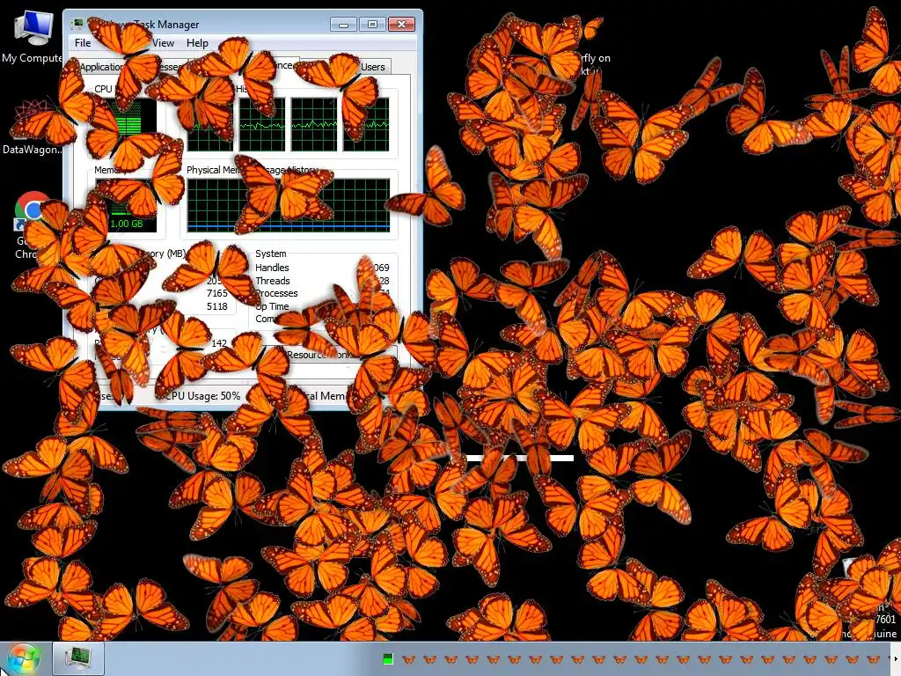Minimize the Task Manager window
Screen dimensions: 901x676
click(x=344, y=24)
